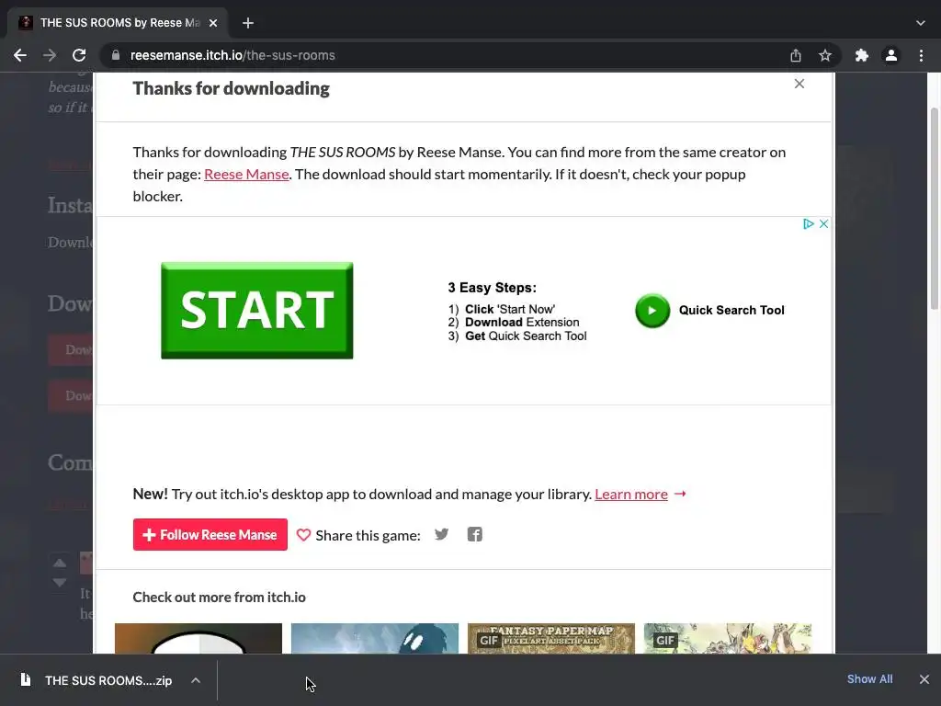Click the Check out more from itch.io heading

[219, 598]
